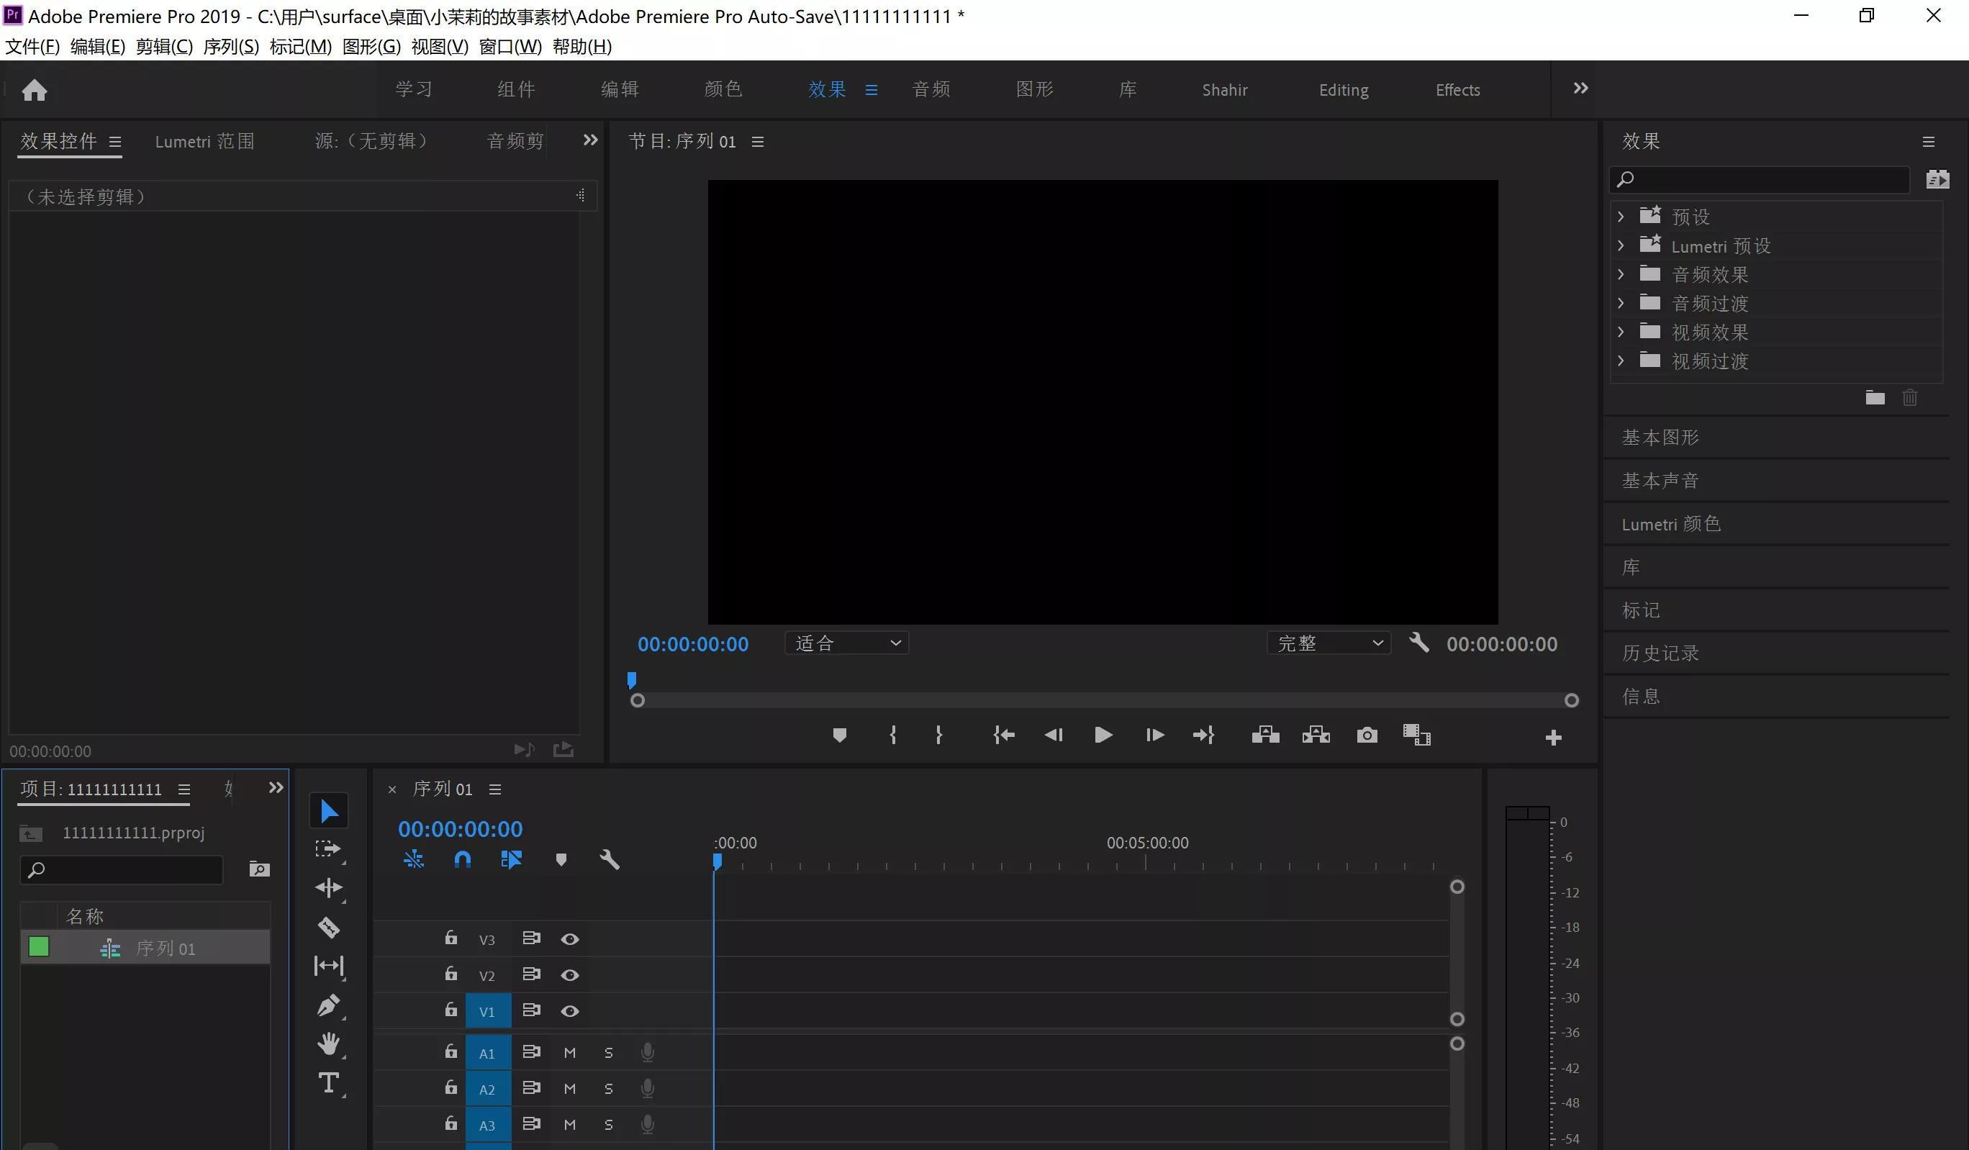Click Mark In button
1969x1150 pixels.
893,735
